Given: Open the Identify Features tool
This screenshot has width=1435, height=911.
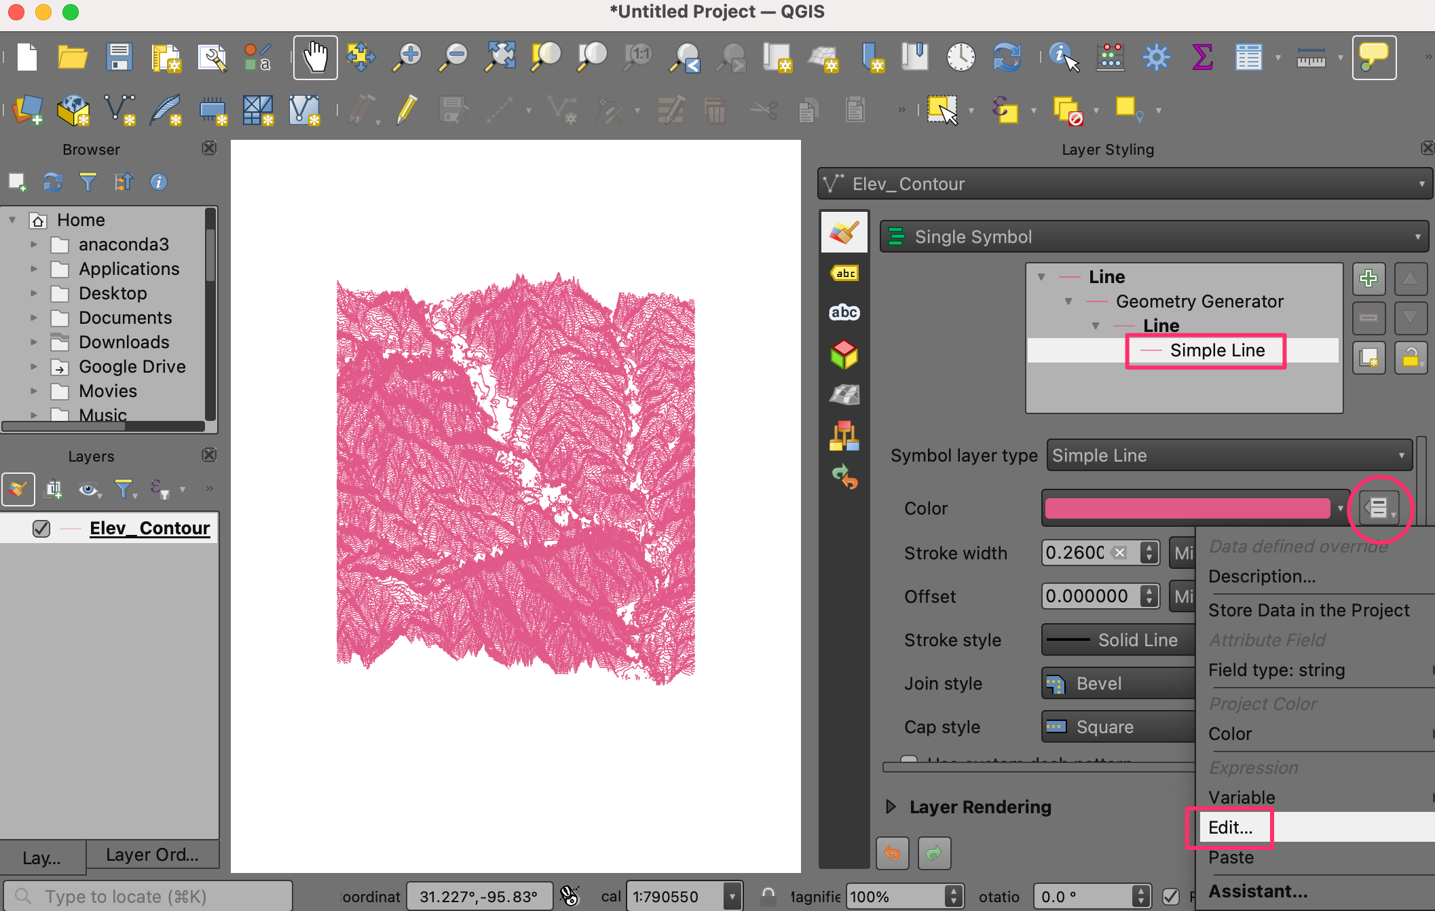Looking at the screenshot, I should [1063, 58].
